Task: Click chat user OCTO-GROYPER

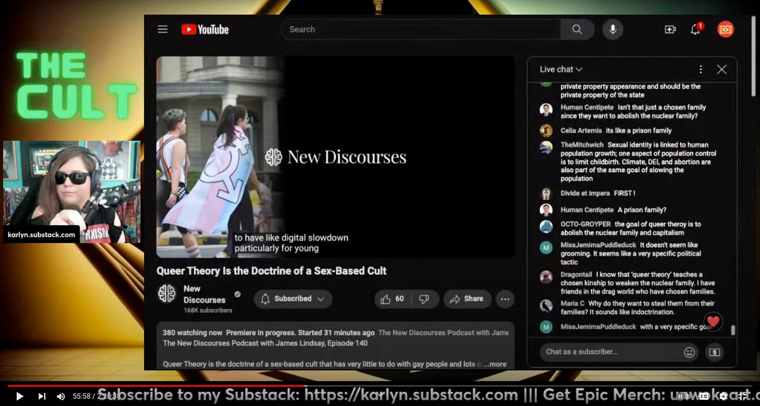Action: 586,224
